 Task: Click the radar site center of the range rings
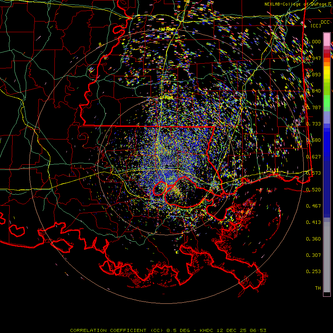pyautogui.click(x=166, y=167)
